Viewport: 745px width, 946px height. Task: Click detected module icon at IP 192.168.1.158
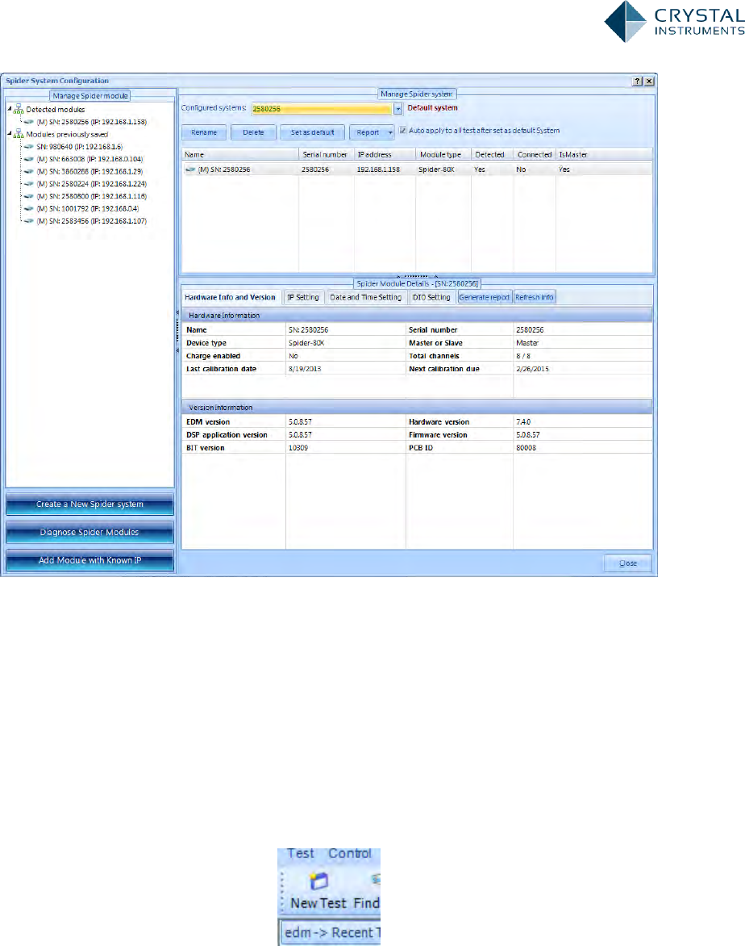pos(28,122)
